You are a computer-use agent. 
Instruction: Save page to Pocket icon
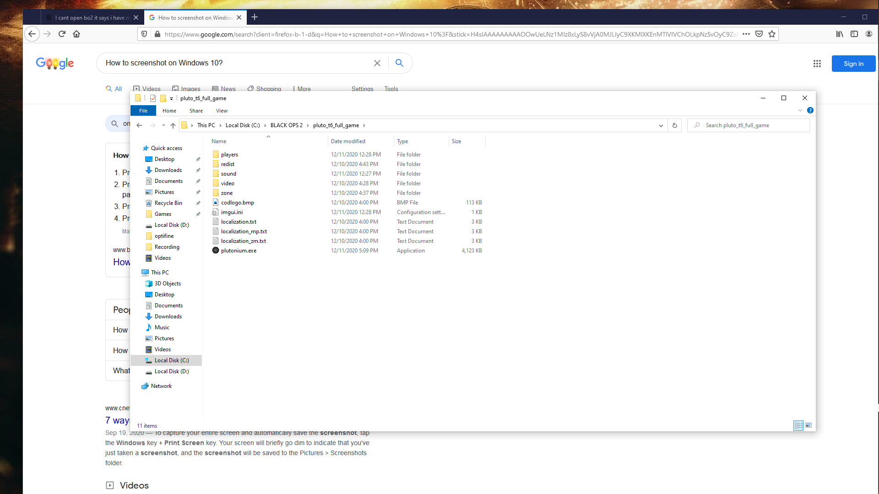pyautogui.click(x=759, y=34)
